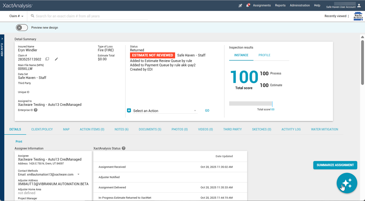The width and height of the screenshot is (365, 201).
Task: Click the vertical scrollbar thumb
Action: pyautogui.click(x=363, y=62)
